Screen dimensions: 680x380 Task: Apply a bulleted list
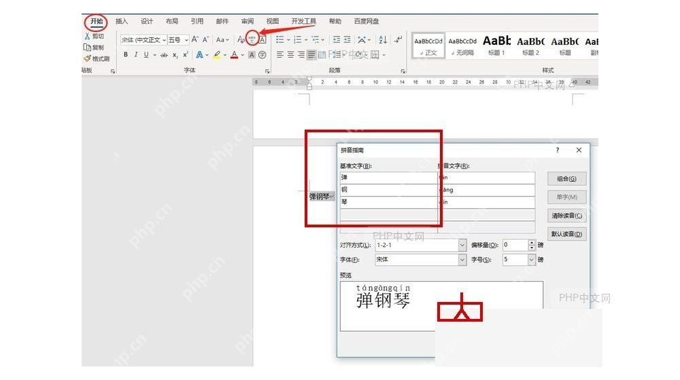coord(280,40)
